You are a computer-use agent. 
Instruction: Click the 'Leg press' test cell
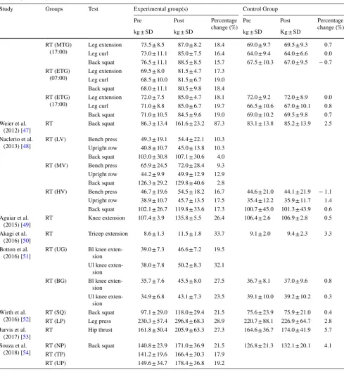point(100,321)
